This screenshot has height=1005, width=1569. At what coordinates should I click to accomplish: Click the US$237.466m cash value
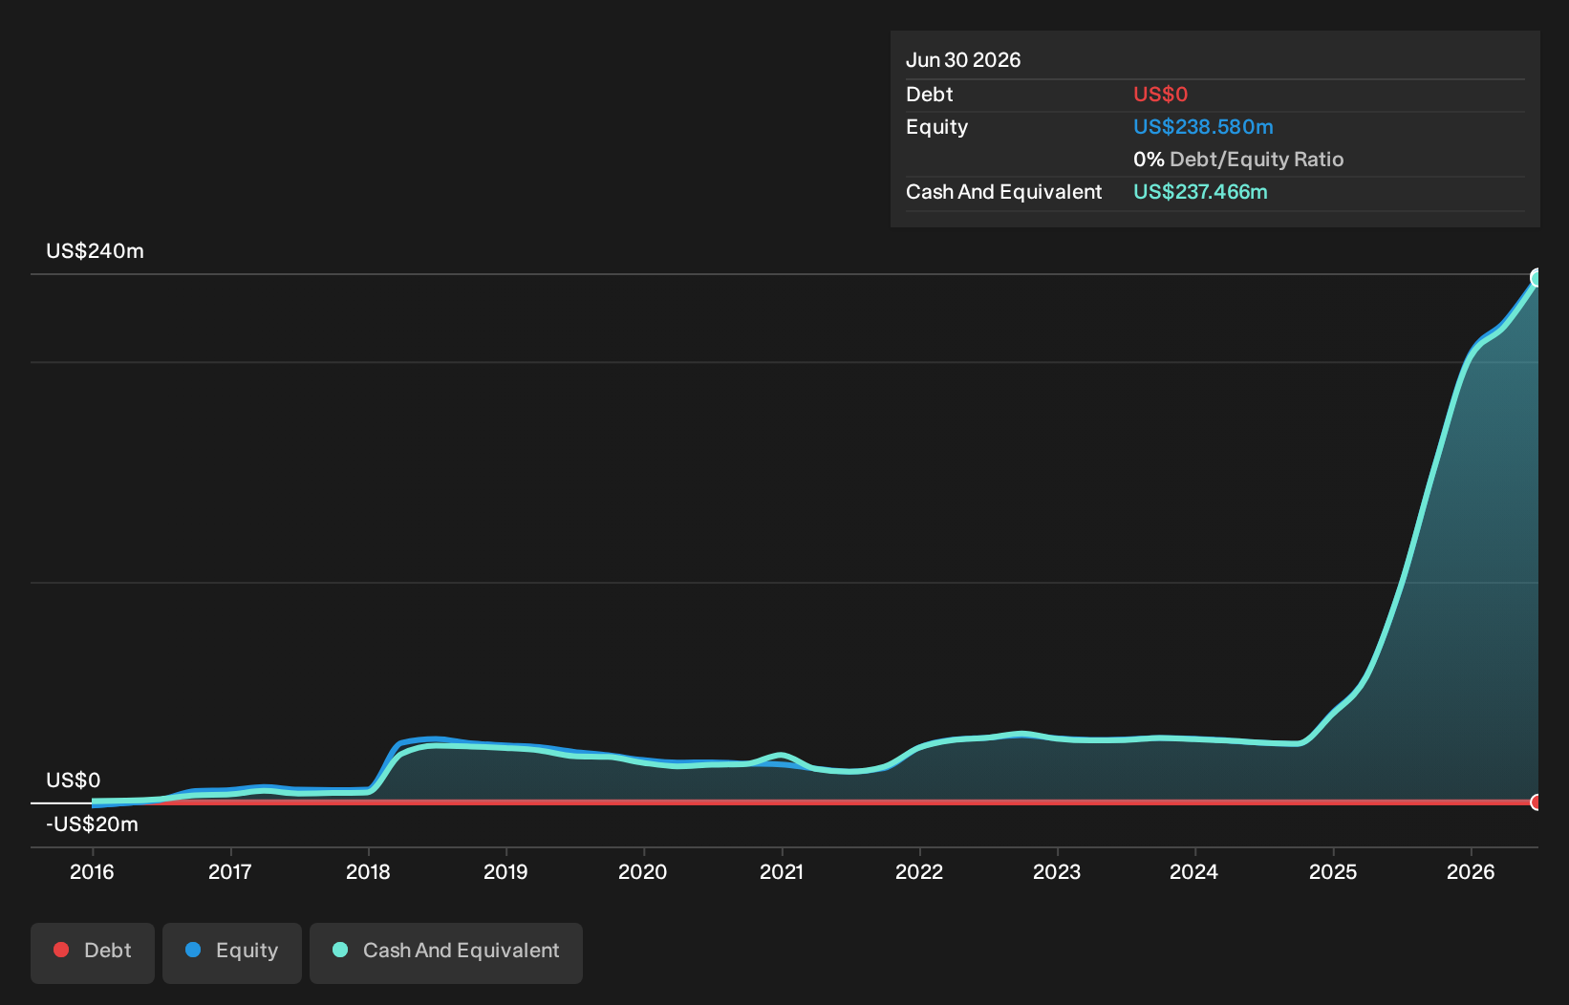tap(1200, 192)
